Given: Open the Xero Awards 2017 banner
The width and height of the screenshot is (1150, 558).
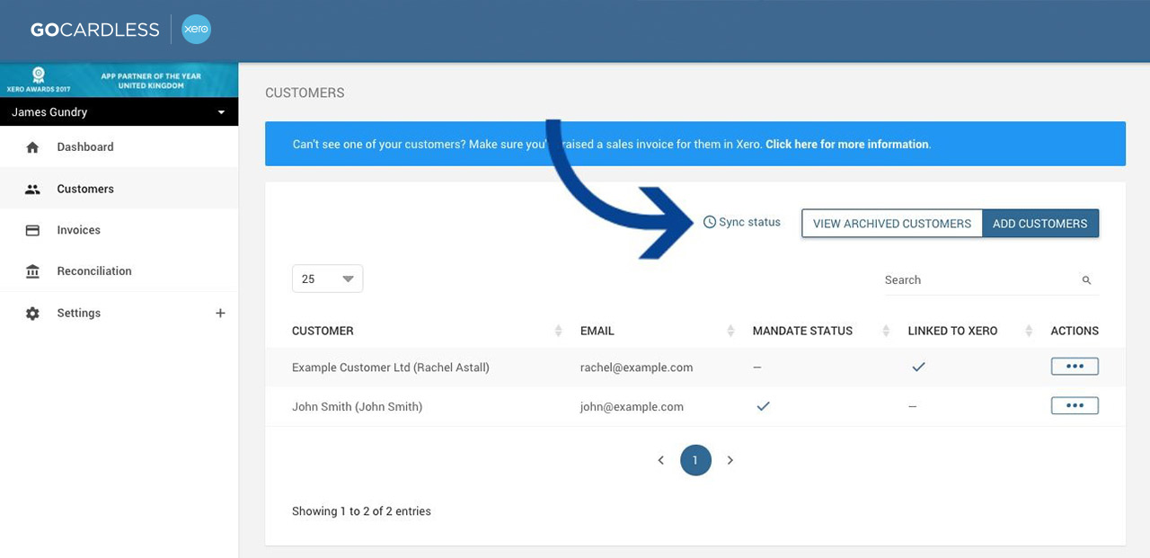Looking at the screenshot, I should [x=119, y=81].
